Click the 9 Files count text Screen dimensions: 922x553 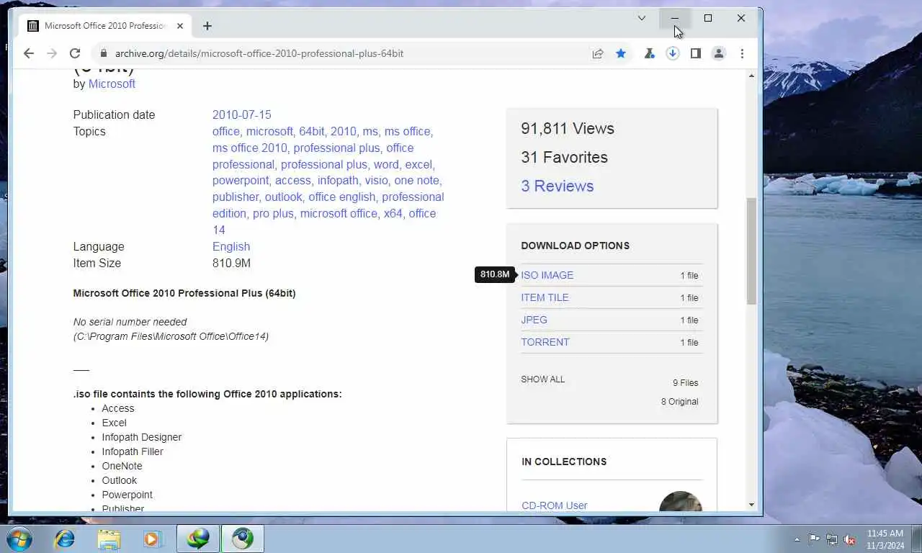(686, 383)
